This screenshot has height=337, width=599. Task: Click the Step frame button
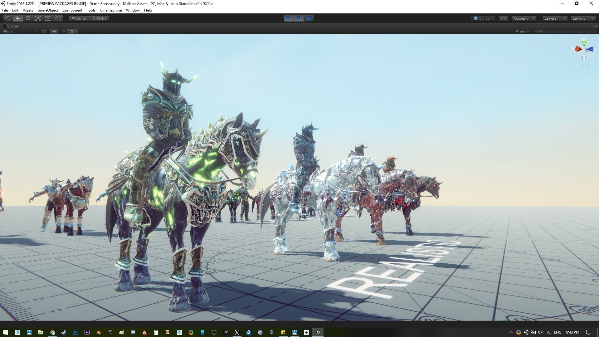click(x=309, y=18)
